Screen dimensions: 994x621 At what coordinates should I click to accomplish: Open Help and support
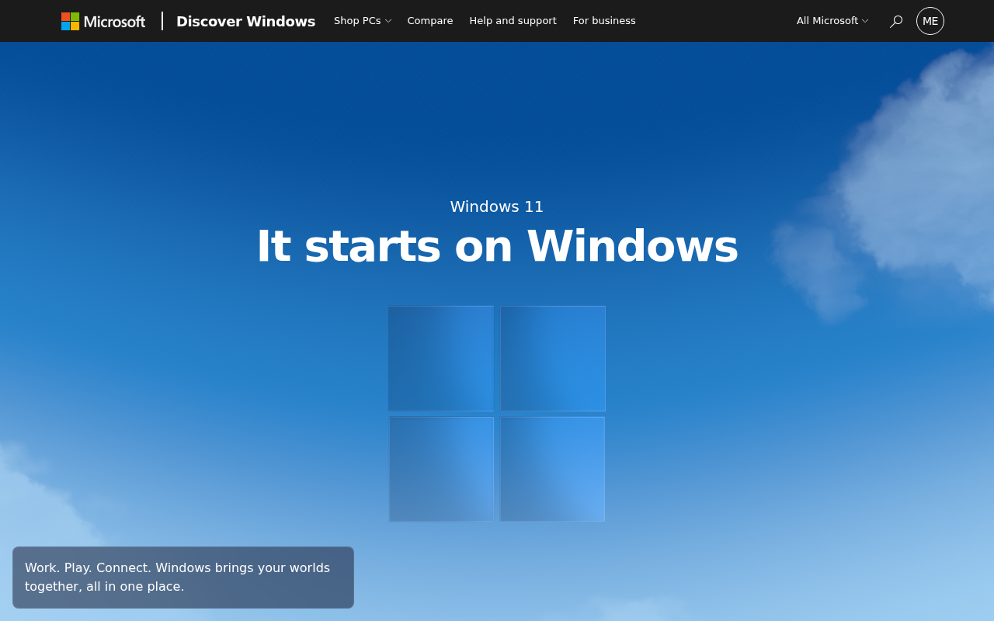[x=513, y=21]
